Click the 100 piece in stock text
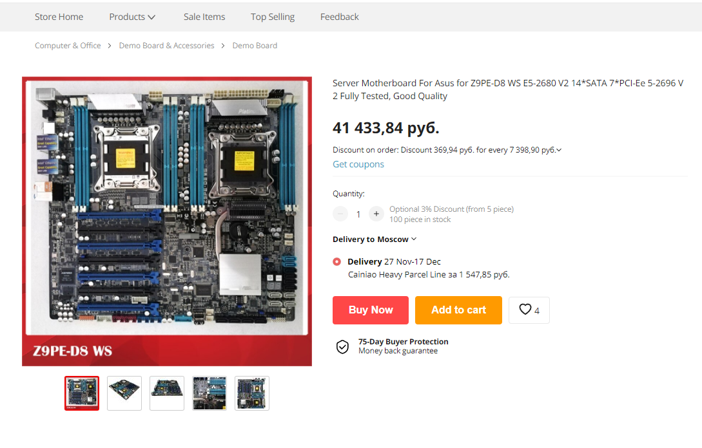Image resolution: width=702 pixels, height=448 pixels. 420,219
